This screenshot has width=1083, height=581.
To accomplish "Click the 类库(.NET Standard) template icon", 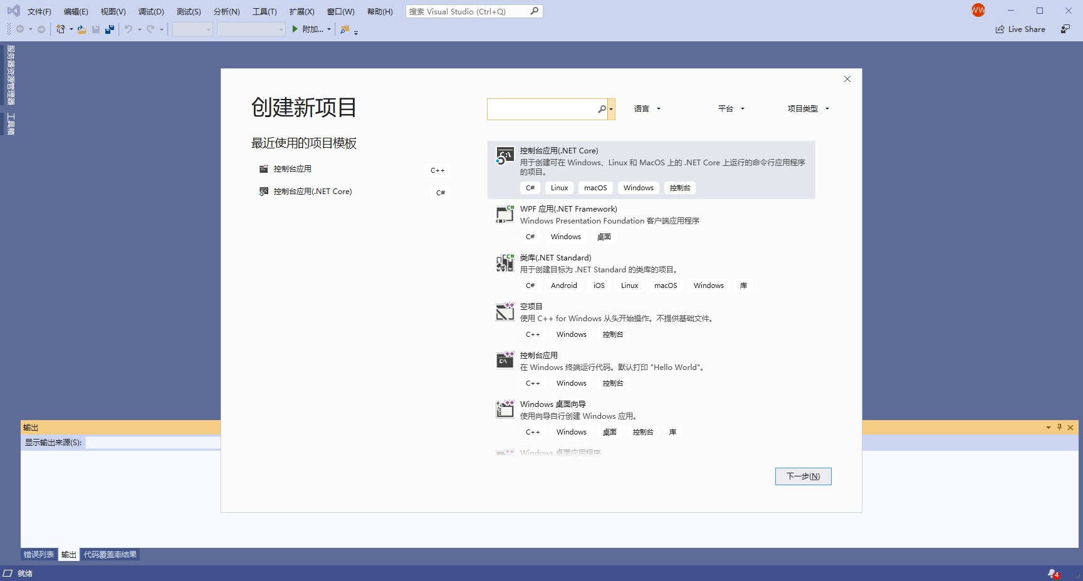I will click(505, 263).
